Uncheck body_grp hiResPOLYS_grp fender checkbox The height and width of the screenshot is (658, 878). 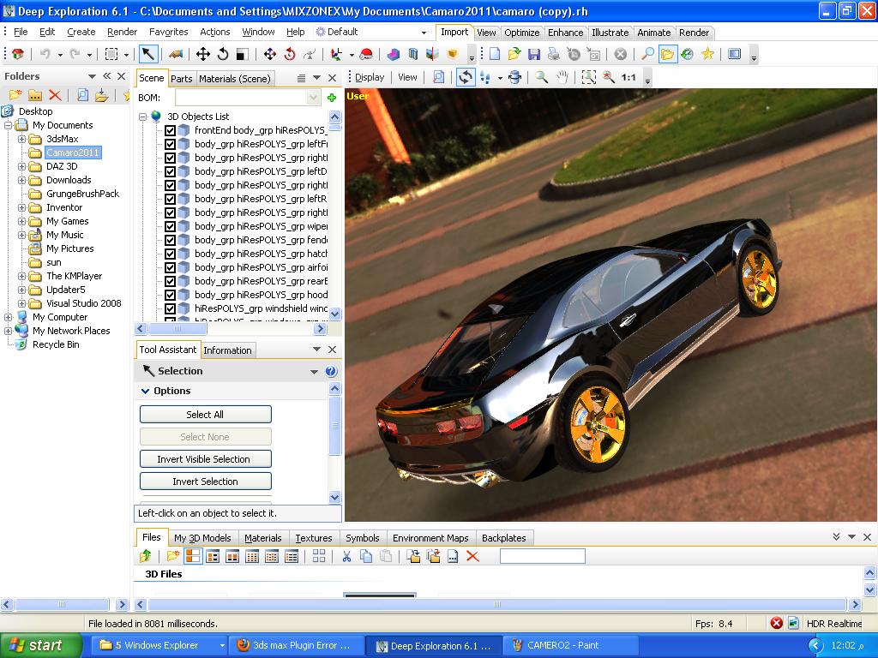point(171,240)
